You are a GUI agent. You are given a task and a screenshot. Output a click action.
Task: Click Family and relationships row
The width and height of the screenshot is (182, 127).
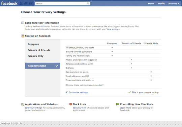coord(113,56)
